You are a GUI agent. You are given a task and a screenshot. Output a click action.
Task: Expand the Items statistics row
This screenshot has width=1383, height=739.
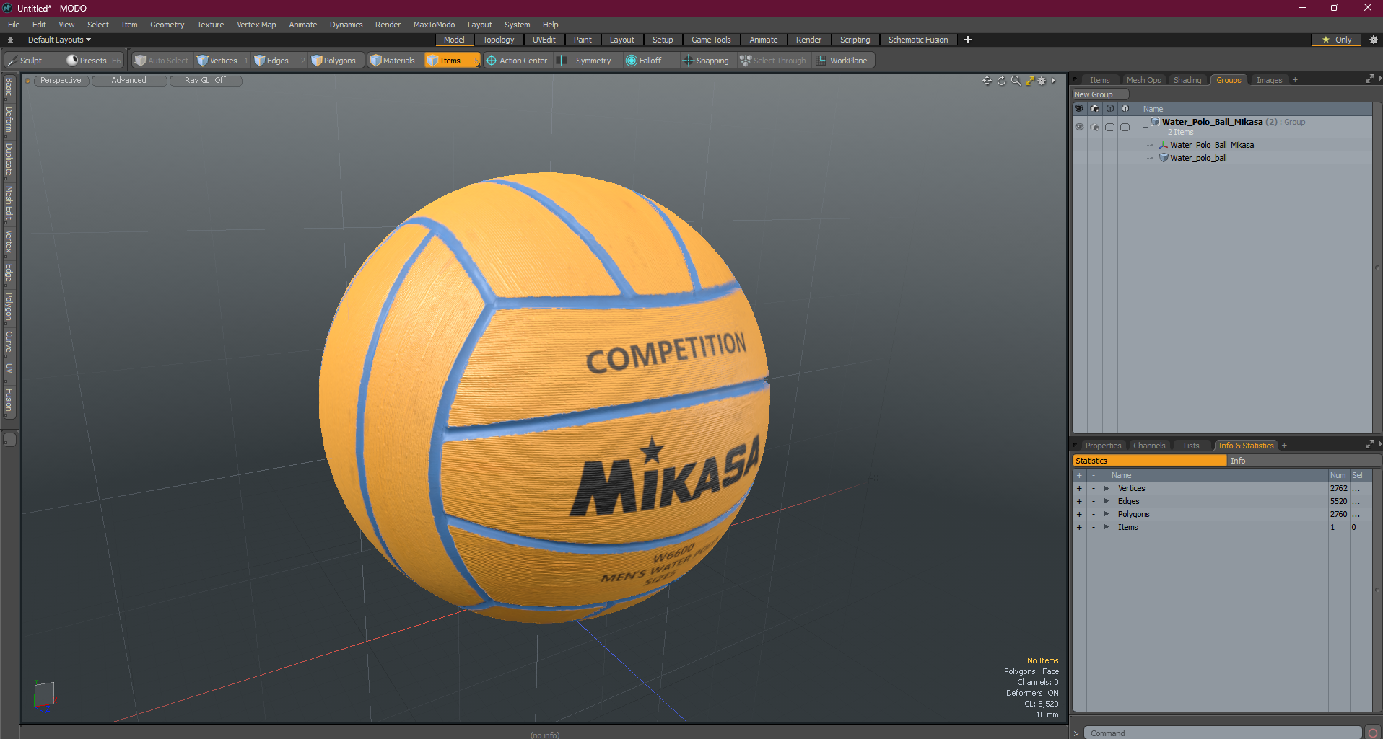pos(1107,527)
